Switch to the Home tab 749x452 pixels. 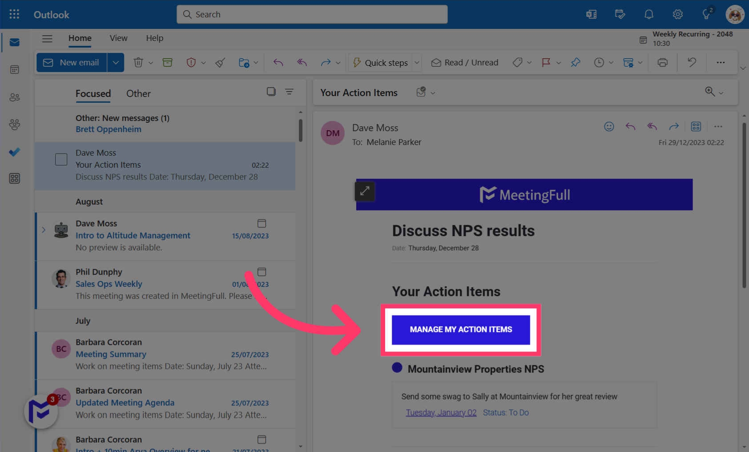[x=80, y=38]
